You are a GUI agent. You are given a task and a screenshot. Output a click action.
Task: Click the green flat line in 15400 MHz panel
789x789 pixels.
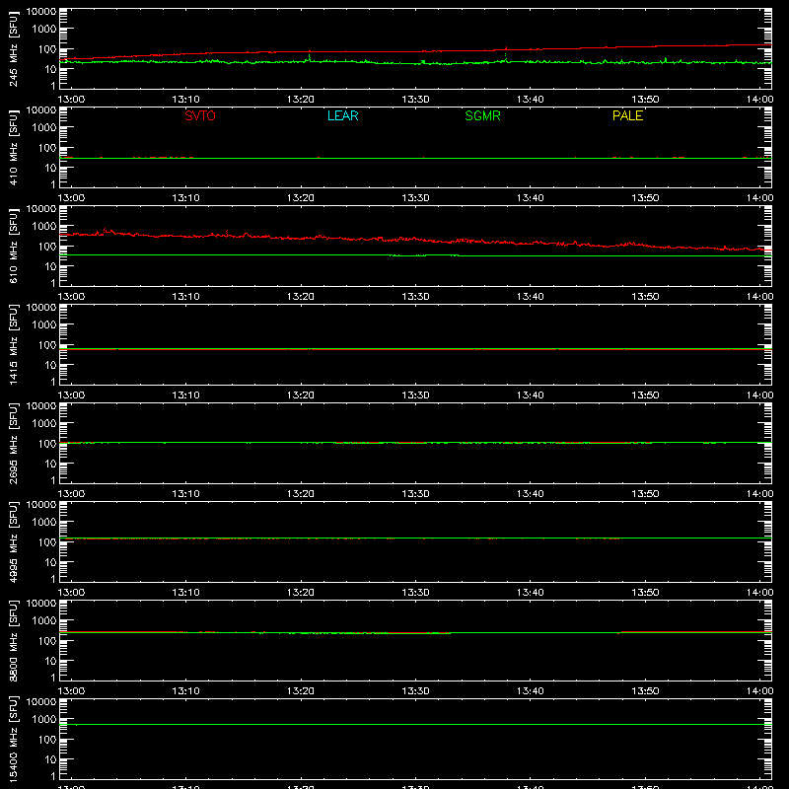coord(415,725)
